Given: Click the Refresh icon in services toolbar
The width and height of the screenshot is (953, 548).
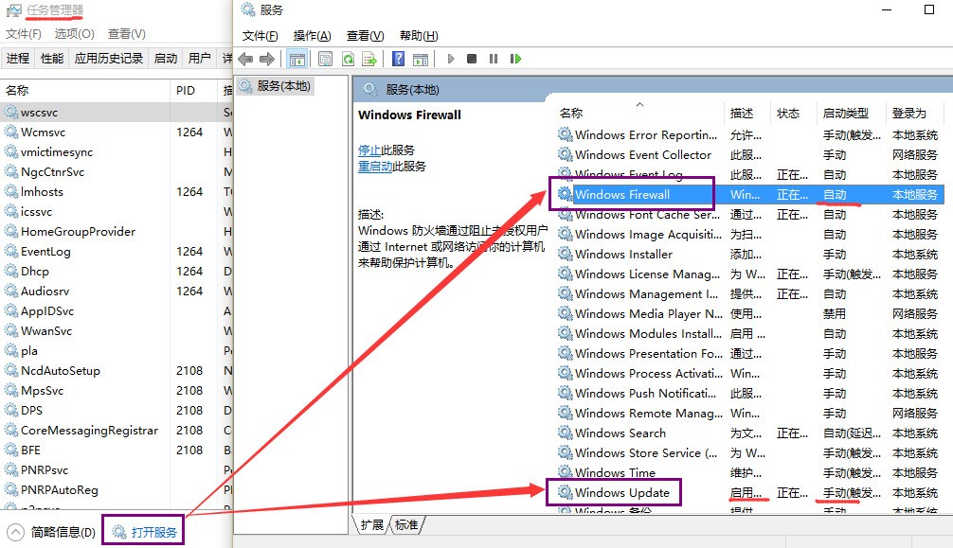Looking at the screenshot, I should click(x=348, y=59).
